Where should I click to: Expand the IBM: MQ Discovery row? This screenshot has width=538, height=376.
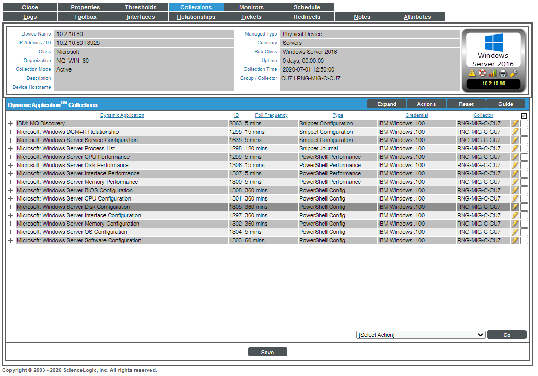10,123
